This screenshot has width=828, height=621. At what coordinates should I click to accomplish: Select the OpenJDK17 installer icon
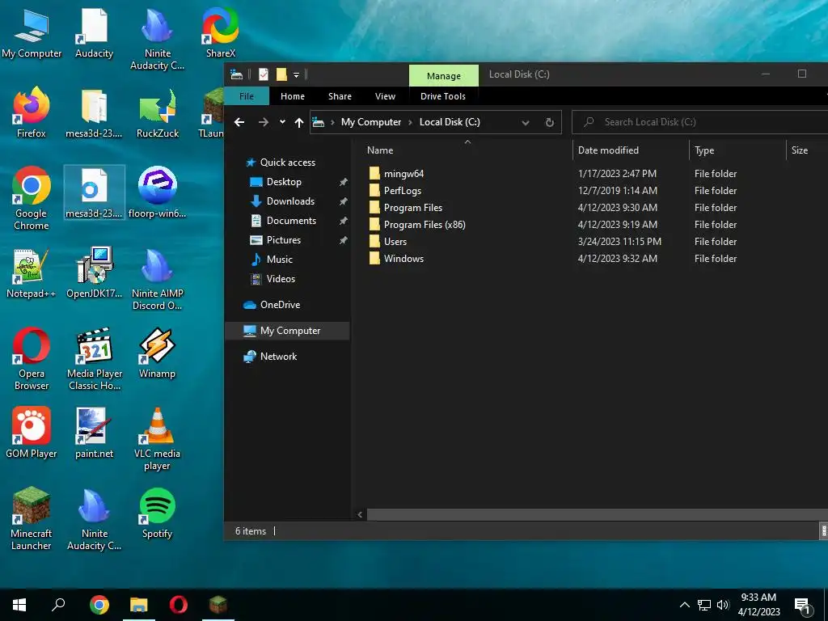click(x=94, y=273)
